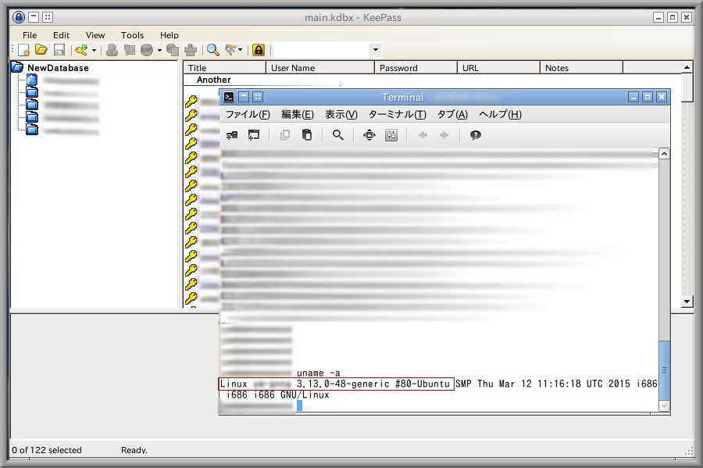Open the KeePass View menu
703x468 pixels.
(x=95, y=35)
